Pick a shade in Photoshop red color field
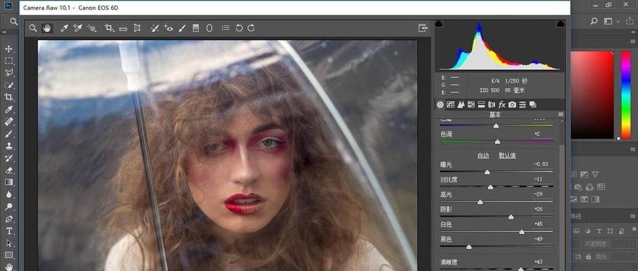 coord(592,95)
